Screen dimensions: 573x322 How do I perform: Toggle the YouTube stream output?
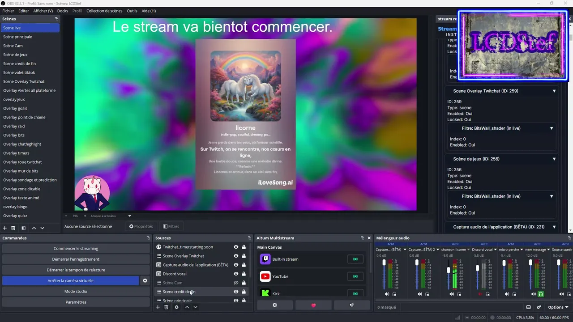point(355,276)
